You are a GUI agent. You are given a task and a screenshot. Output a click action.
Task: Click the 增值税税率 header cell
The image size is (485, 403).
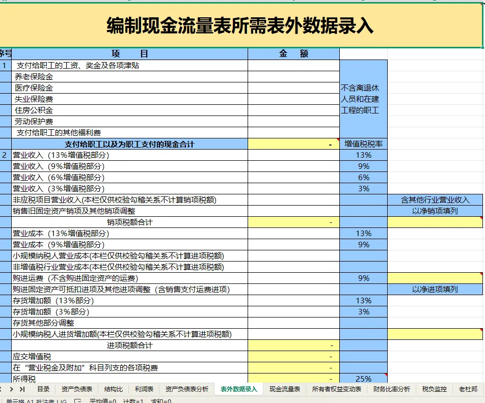tap(363, 144)
